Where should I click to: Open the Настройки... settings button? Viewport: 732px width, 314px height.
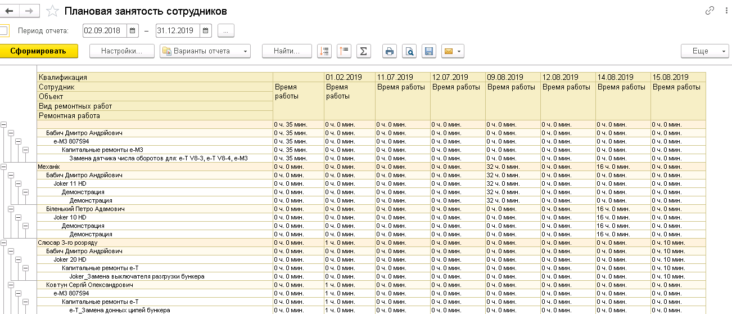[x=121, y=51]
